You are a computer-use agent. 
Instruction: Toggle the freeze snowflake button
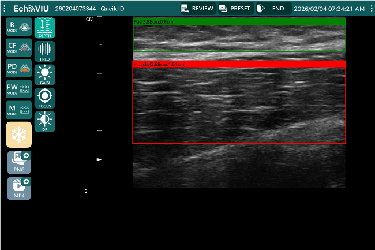coord(18,135)
